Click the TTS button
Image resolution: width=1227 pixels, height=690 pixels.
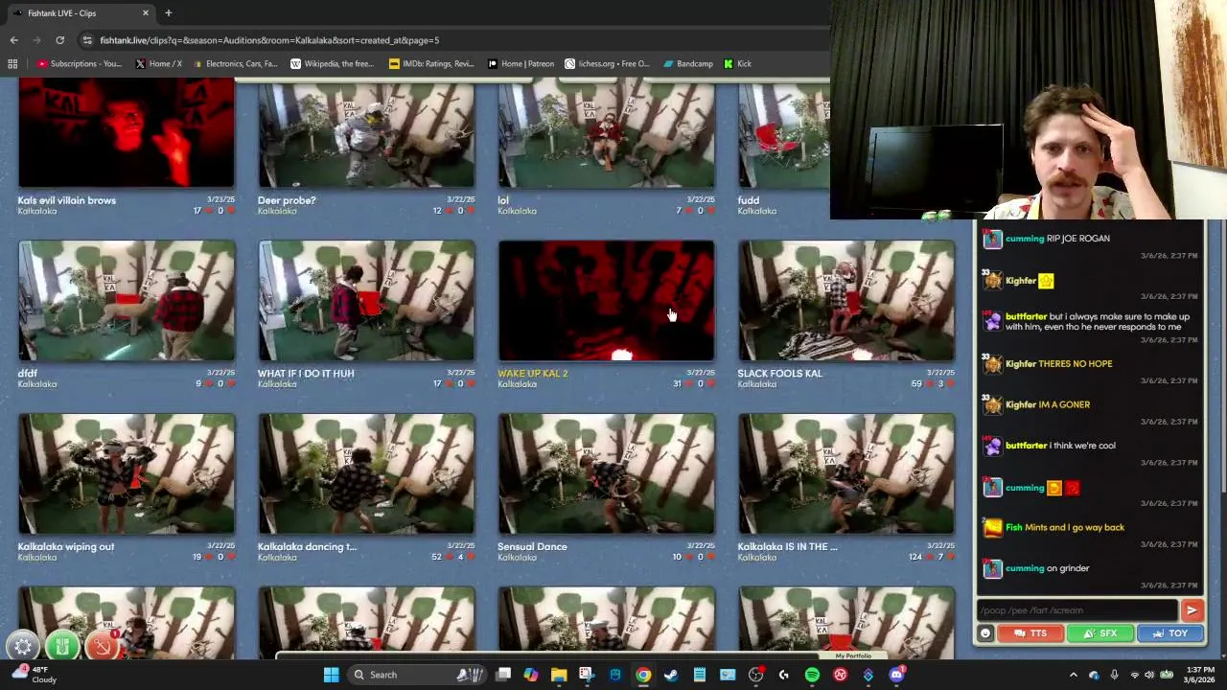pyautogui.click(x=1030, y=633)
